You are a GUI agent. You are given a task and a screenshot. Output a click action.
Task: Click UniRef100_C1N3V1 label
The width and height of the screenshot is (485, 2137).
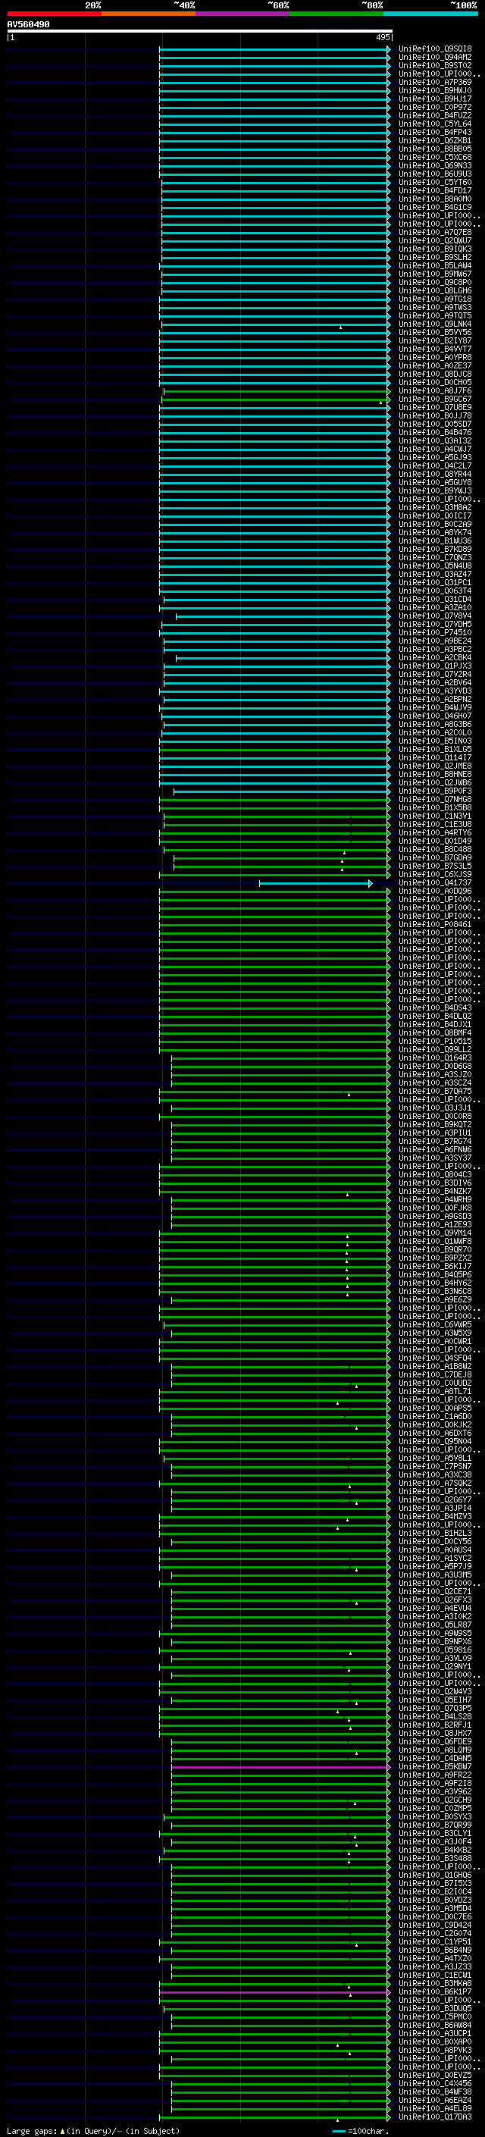[435, 816]
